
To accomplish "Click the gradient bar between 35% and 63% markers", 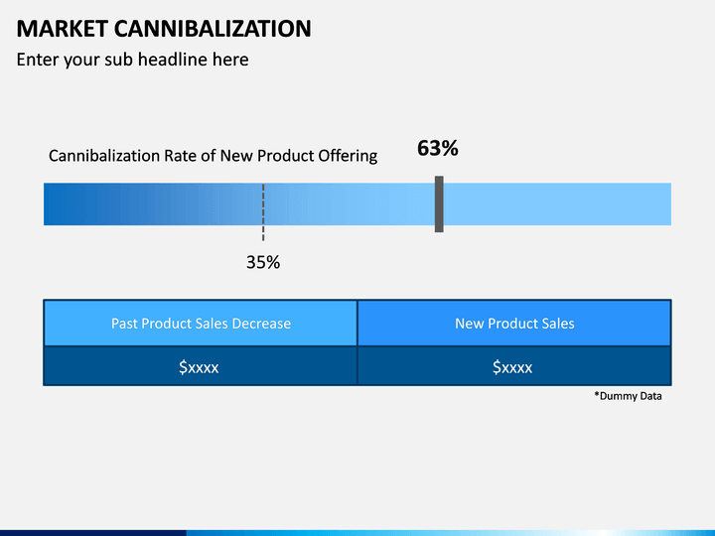I will (x=350, y=203).
